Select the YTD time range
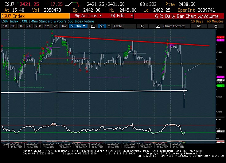 [38, 26]
